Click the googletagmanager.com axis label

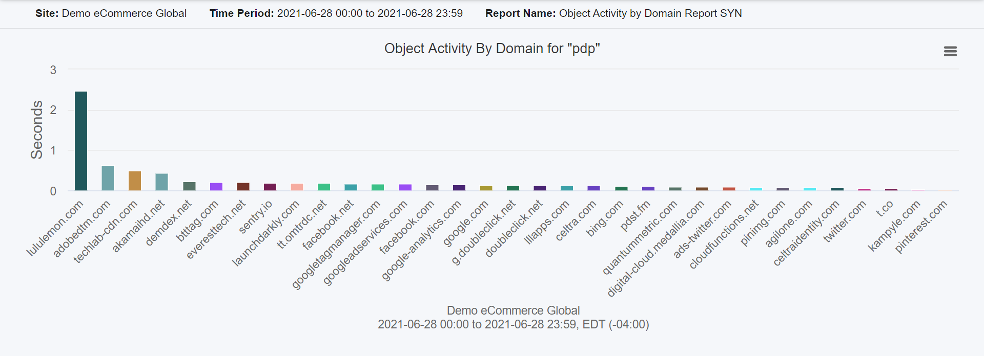coord(336,244)
